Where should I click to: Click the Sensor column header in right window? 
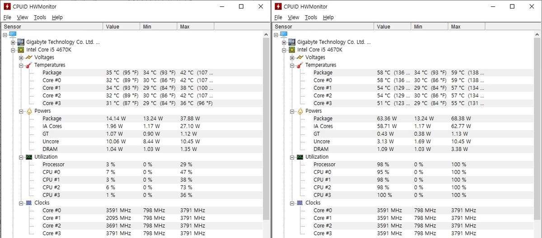click(x=323, y=27)
